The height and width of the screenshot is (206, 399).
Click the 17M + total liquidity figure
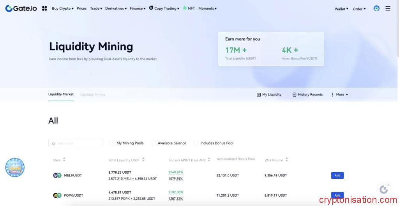(x=236, y=50)
